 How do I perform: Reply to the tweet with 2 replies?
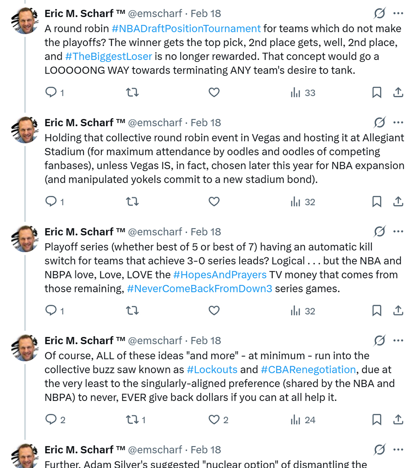click(x=52, y=419)
